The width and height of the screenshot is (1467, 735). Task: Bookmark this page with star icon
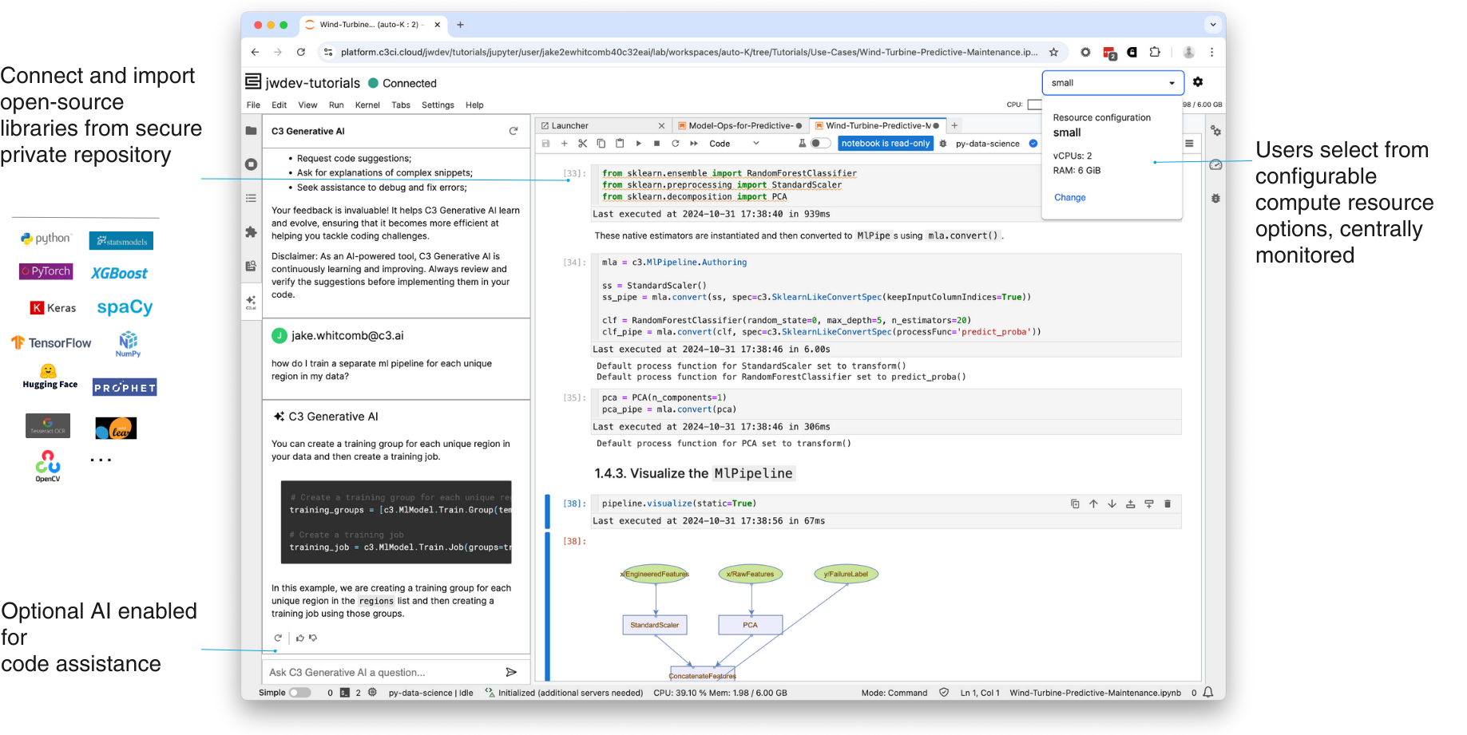[1053, 52]
